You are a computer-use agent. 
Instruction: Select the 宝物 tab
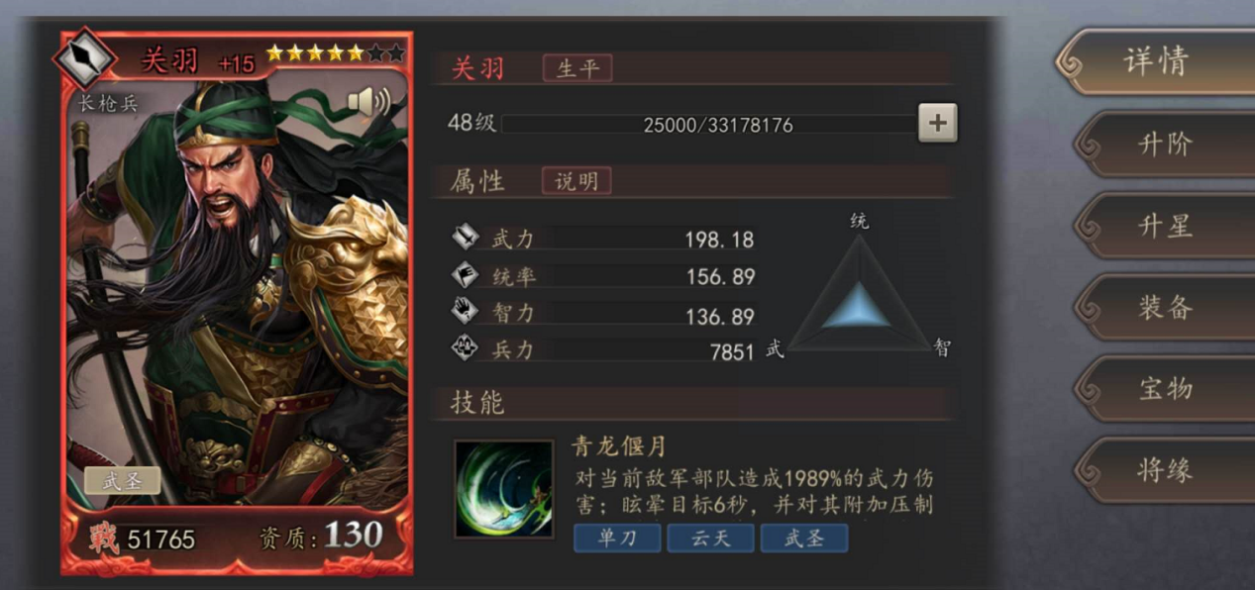[1165, 389]
